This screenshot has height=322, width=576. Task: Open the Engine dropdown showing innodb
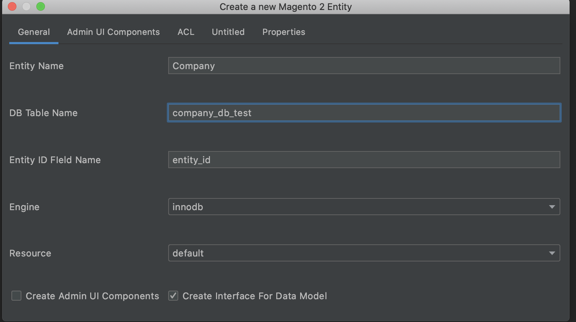[364, 207]
